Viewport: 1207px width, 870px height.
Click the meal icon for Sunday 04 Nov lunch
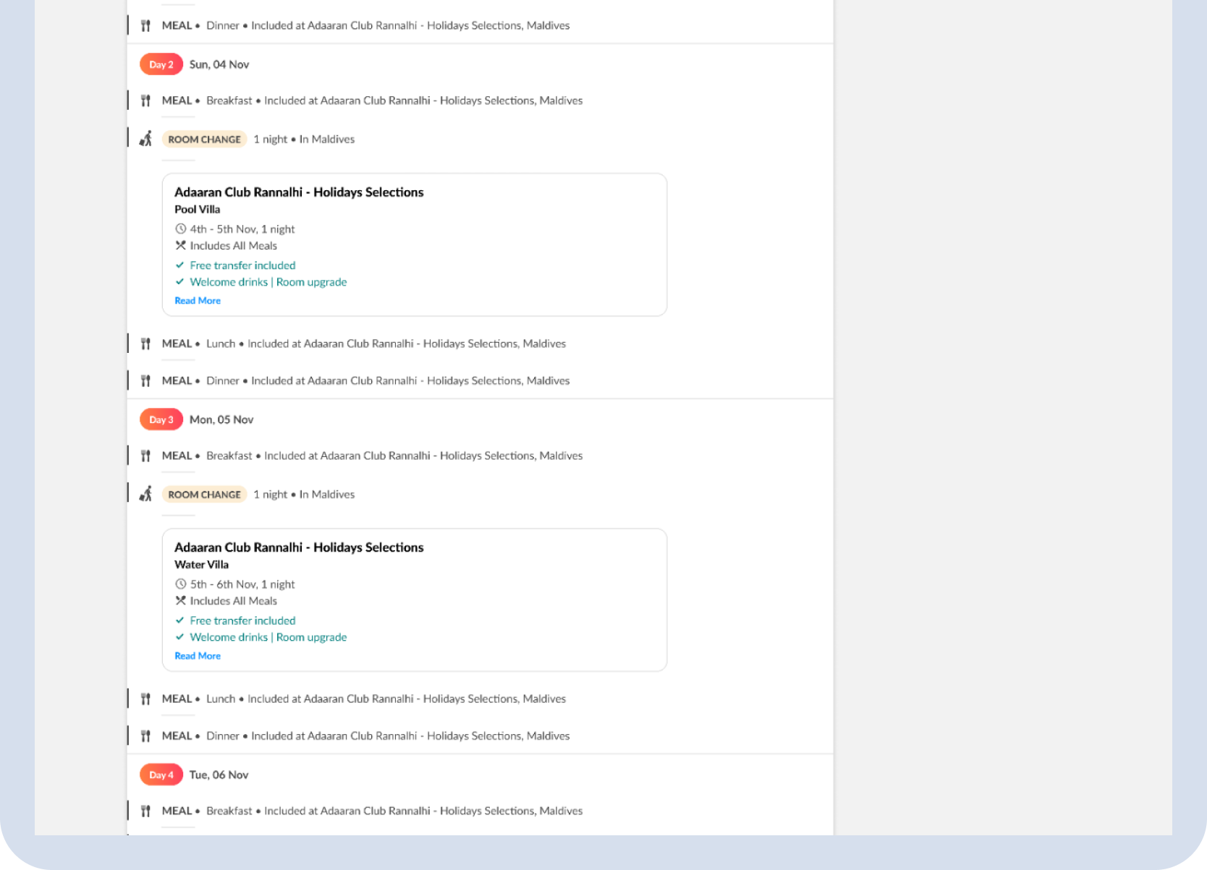tap(145, 344)
